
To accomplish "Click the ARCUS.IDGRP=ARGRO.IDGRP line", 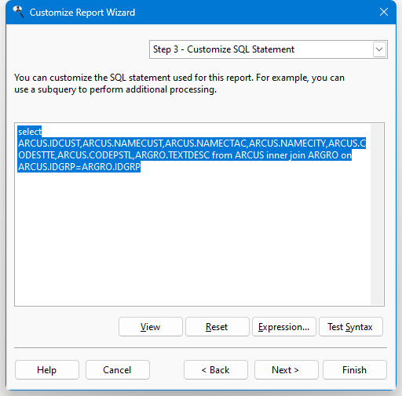I will [79, 167].
